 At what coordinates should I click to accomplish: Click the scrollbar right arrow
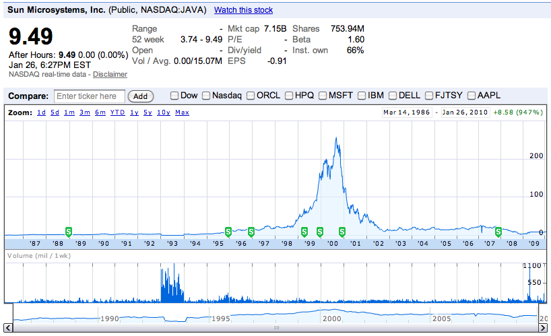coord(543,328)
